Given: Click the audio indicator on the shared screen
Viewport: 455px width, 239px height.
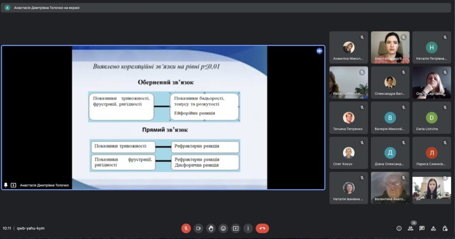Looking at the screenshot, I should (319, 51).
